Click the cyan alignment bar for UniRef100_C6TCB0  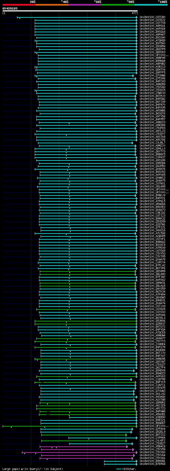pyautogui.click(x=78, y=17)
